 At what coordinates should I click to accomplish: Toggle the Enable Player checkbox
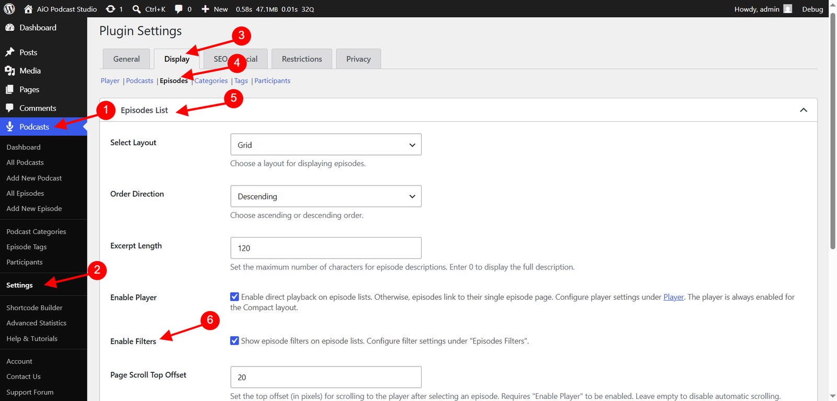coord(234,297)
